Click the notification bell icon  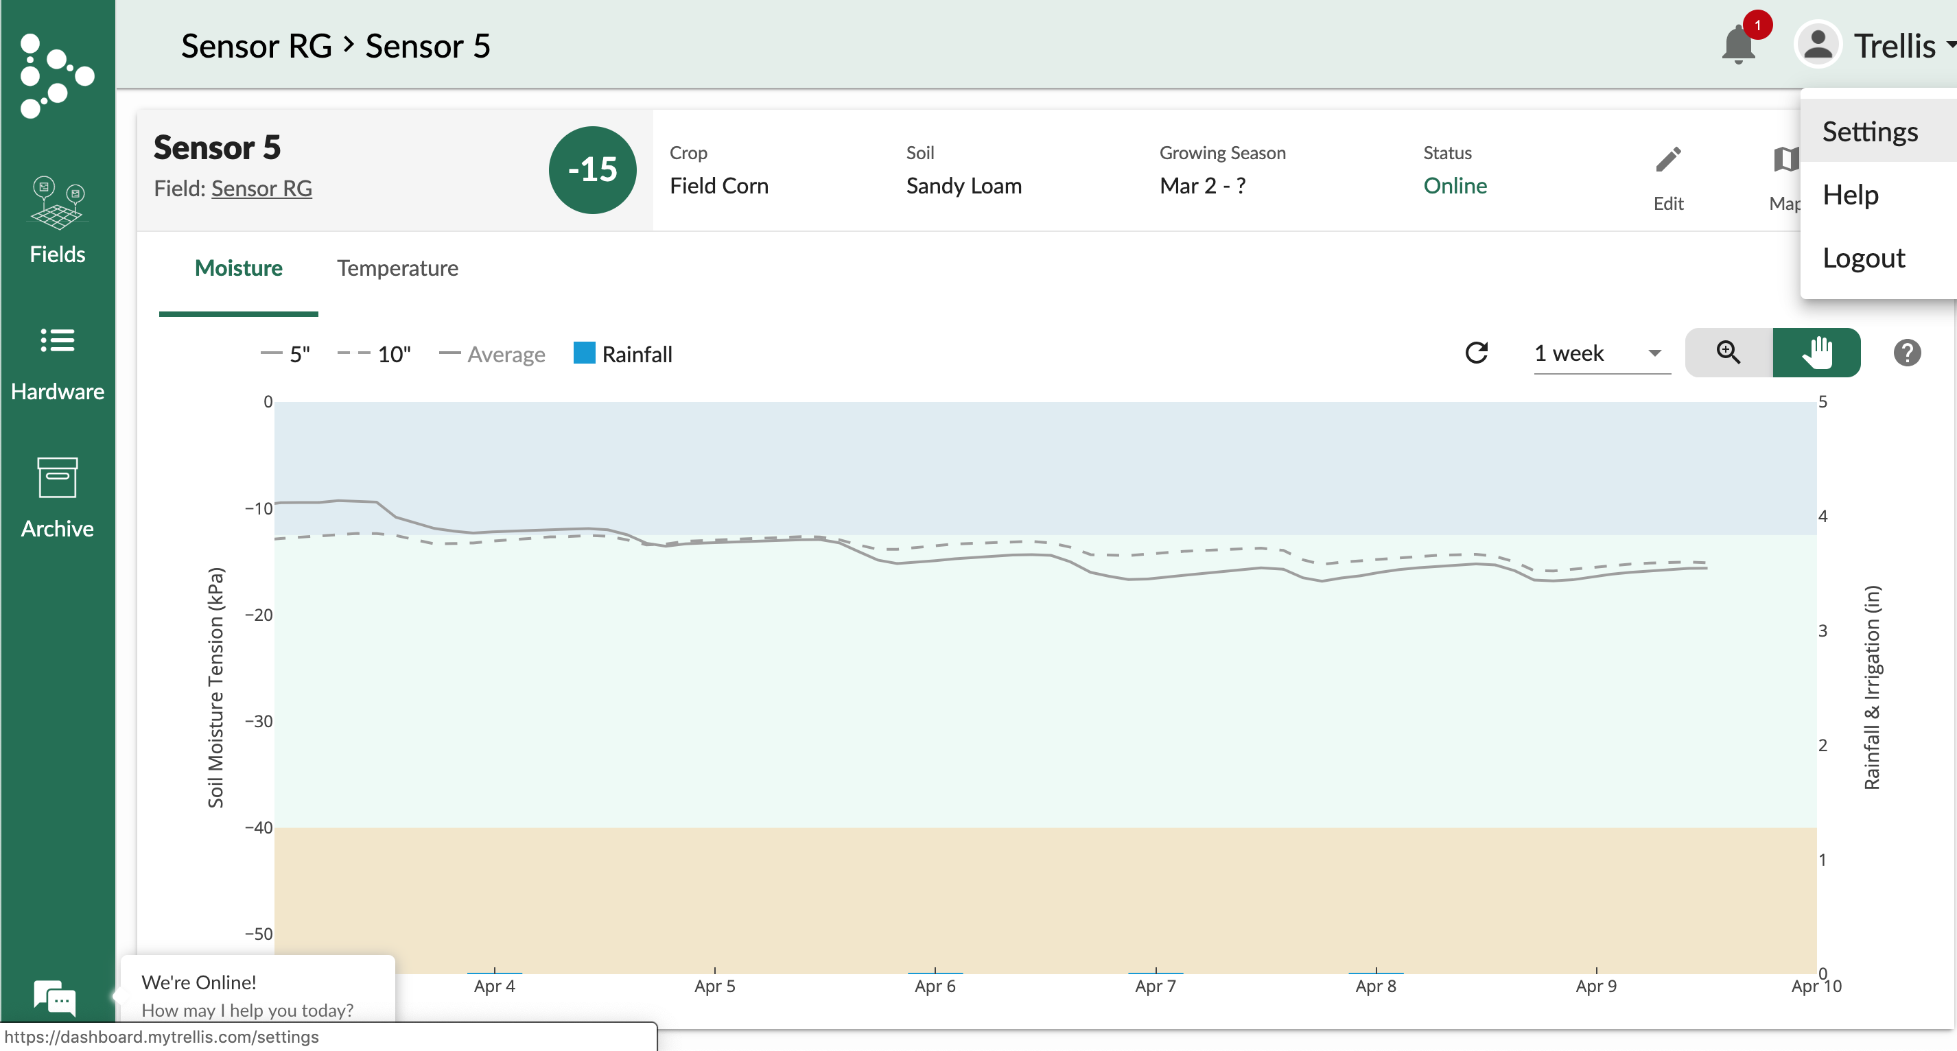(x=1737, y=45)
